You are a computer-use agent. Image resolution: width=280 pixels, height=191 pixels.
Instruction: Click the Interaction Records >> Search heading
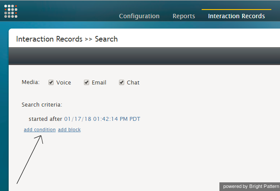pos(67,39)
